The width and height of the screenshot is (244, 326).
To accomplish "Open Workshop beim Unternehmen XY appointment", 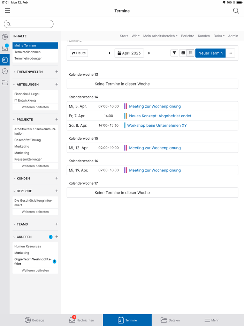I will 157,126.
